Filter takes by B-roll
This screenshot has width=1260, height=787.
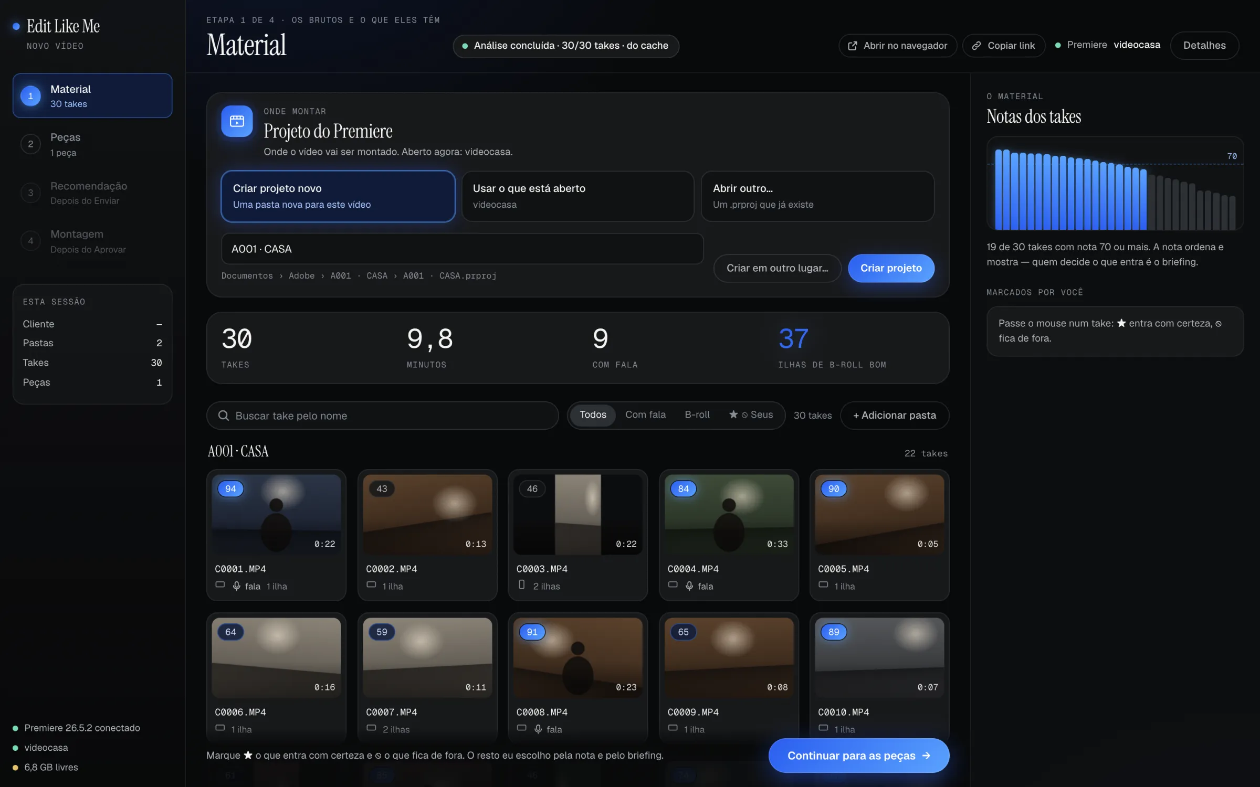(697, 415)
